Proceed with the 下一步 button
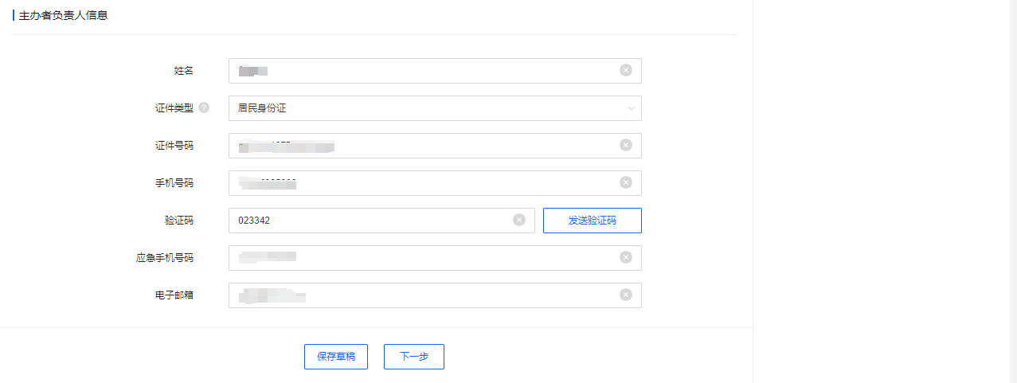This screenshot has height=383, width=1017. (414, 357)
